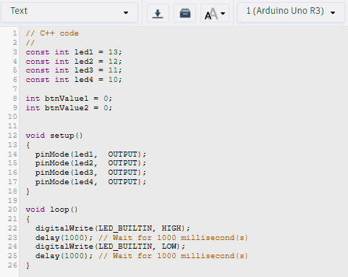Click the opening brace on line 13

pos(28,145)
